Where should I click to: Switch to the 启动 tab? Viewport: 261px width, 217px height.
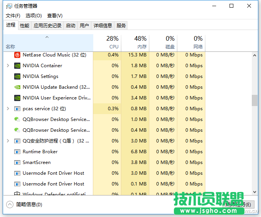[71, 26]
